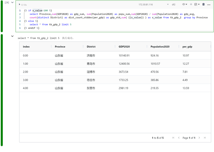This screenshot has height=152, width=214.
Task: Jump to last page of results
Action: pyautogui.click(x=205, y=138)
